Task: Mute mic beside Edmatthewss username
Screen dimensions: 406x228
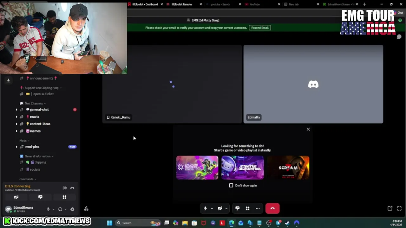Action: [x=48, y=209]
